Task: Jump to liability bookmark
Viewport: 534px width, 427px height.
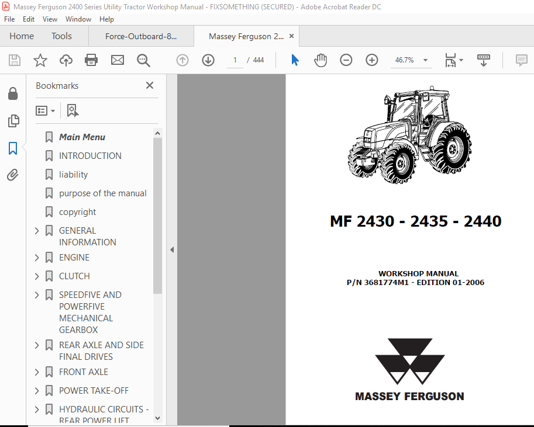Action: click(73, 175)
